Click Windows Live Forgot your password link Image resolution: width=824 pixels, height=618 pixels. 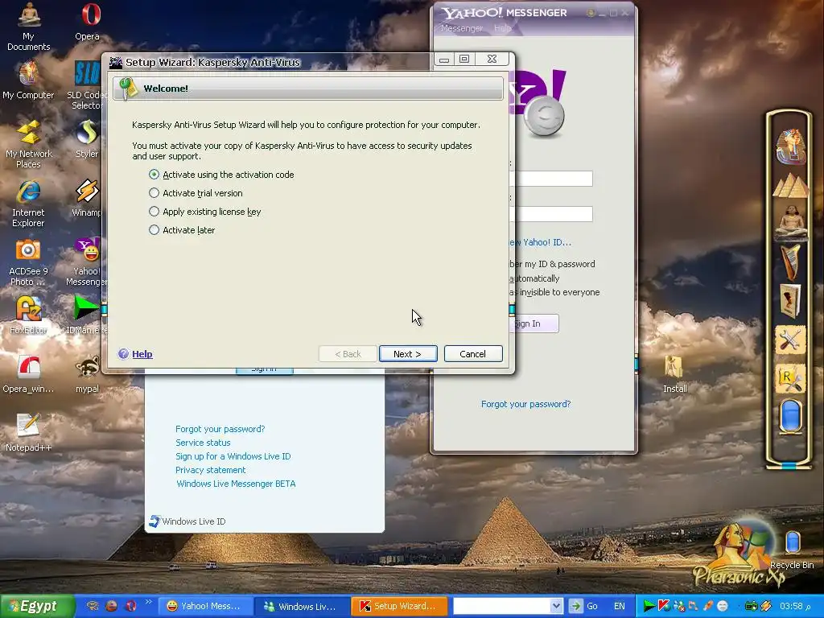pos(220,429)
